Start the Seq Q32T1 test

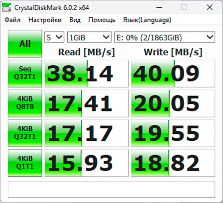25,73
